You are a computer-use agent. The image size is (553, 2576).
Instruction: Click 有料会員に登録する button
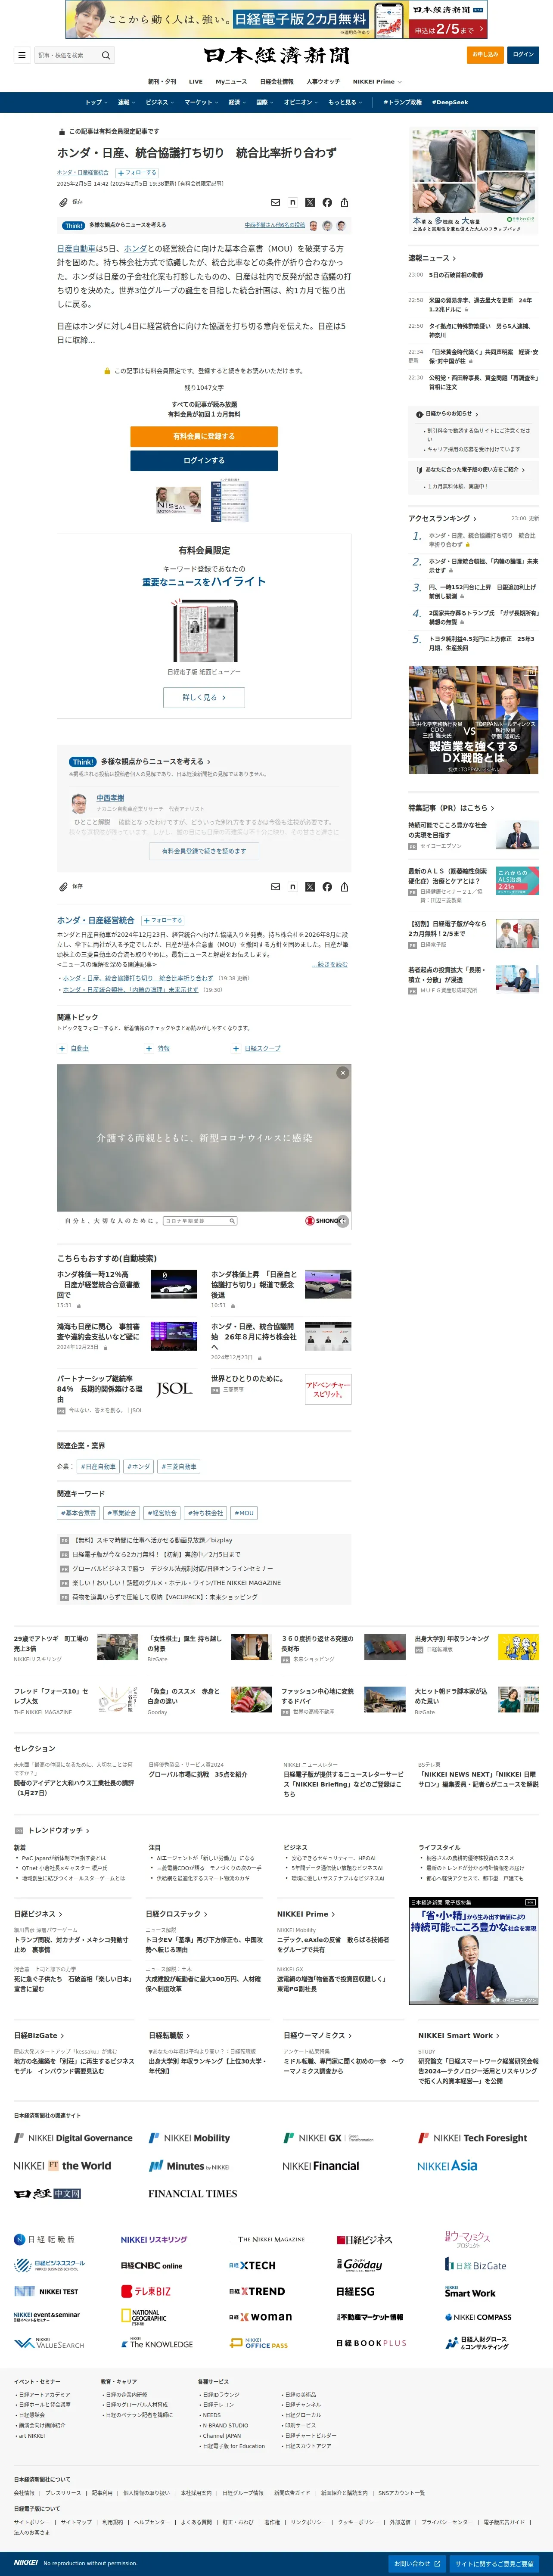coord(204,437)
